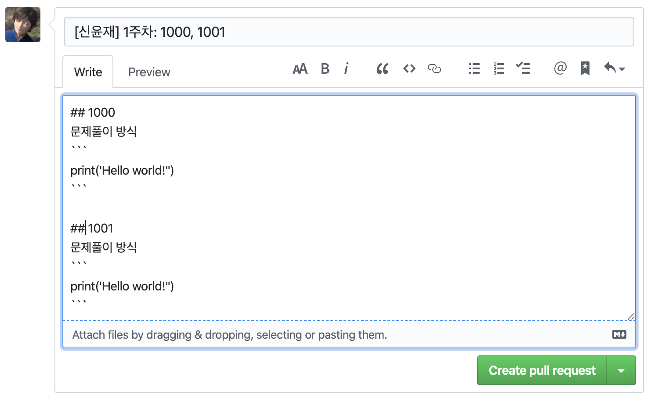The width and height of the screenshot is (651, 401).
Task: Apply bold formatting with B icon
Action: click(x=325, y=68)
